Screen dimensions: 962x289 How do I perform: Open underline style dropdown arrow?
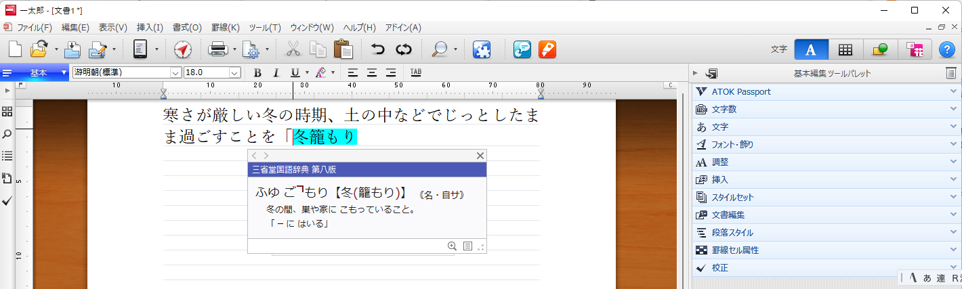click(307, 72)
